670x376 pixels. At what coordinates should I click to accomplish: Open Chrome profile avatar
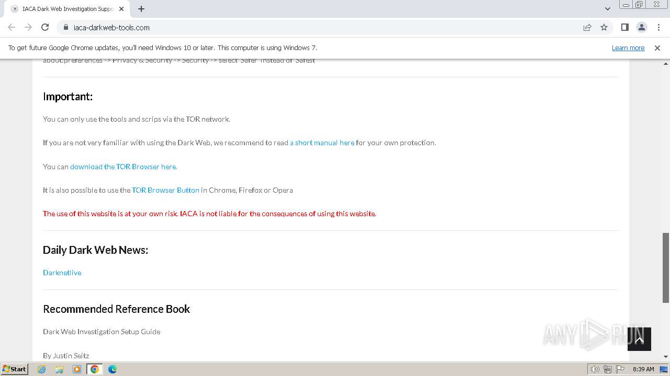641,27
